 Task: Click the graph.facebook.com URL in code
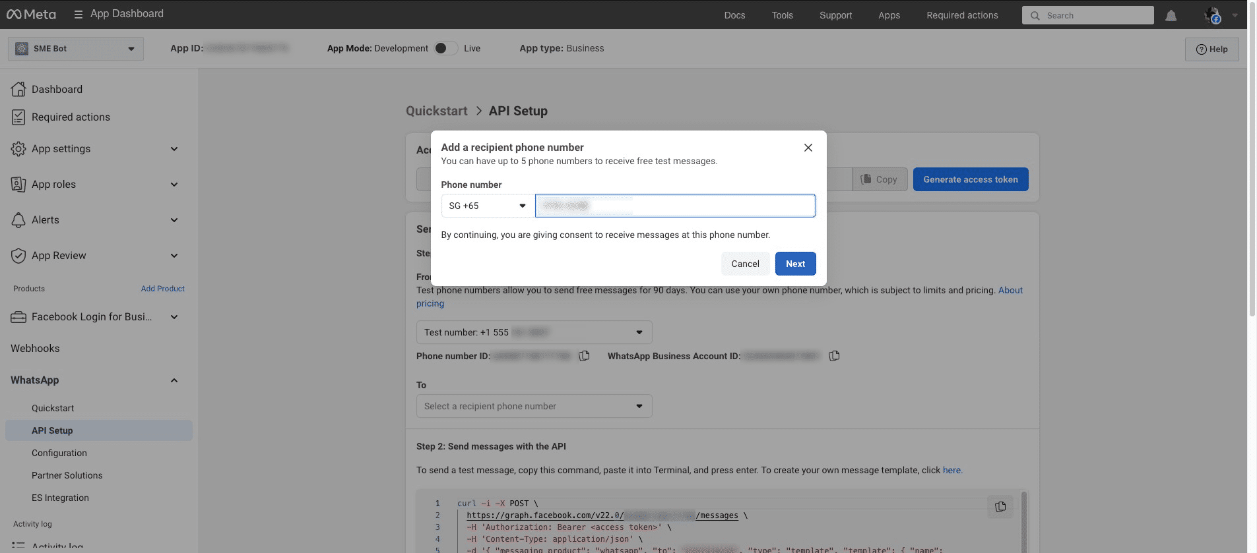(602, 515)
